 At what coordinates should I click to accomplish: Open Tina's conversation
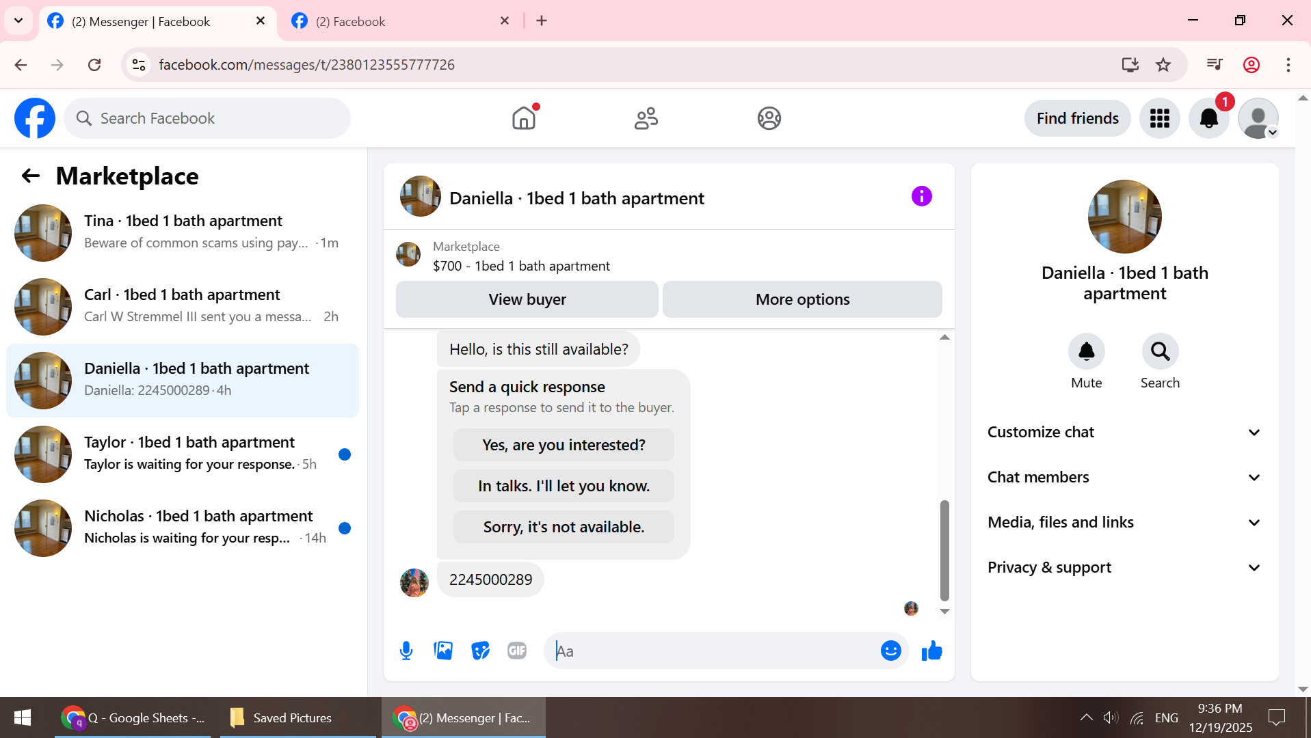183,233
